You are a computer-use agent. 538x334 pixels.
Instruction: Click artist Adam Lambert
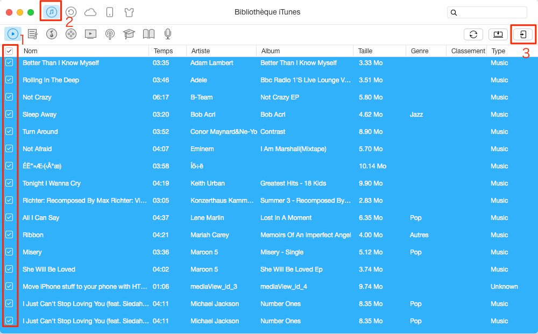point(211,63)
